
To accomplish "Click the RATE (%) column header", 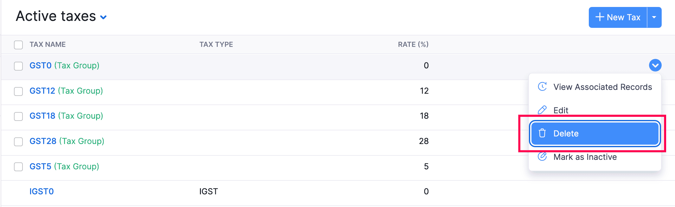I will coord(413,44).
